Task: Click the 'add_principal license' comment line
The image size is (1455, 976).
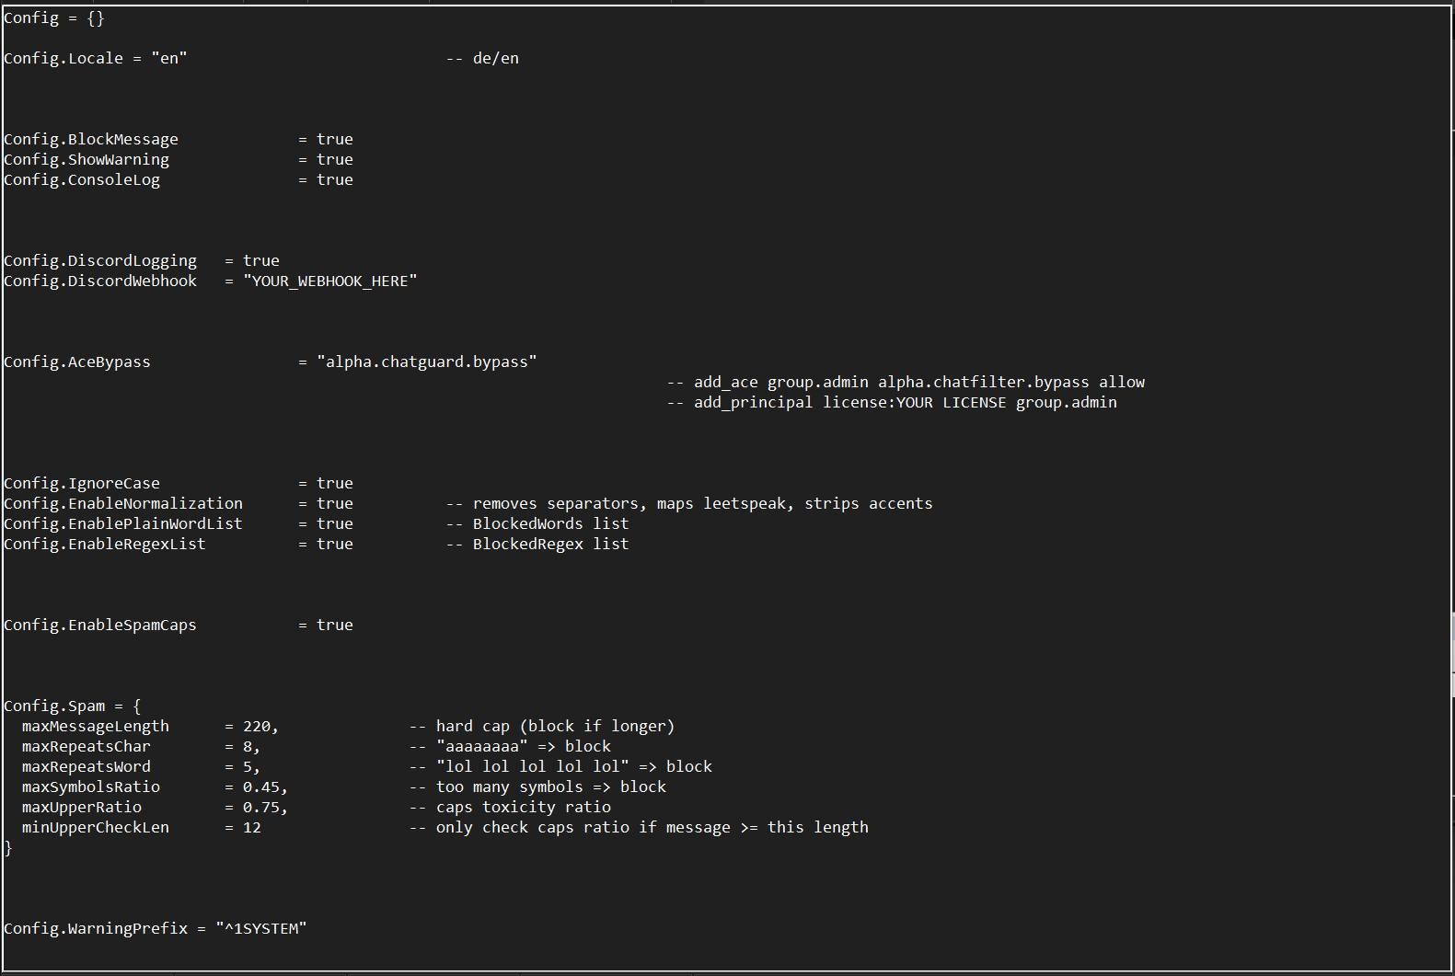Action: pyautogui.click(x=892, y=402)
